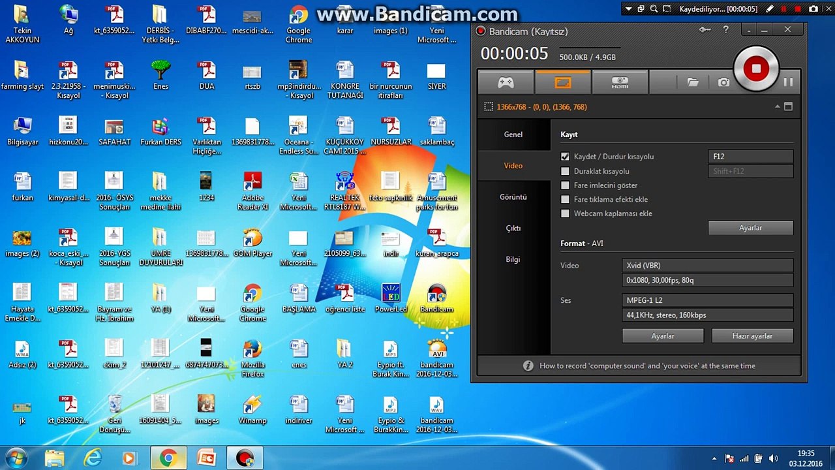The width and height of the screenshot is (835, 470).
Task: Click the F12 hotkey input field
Action: 750,157
